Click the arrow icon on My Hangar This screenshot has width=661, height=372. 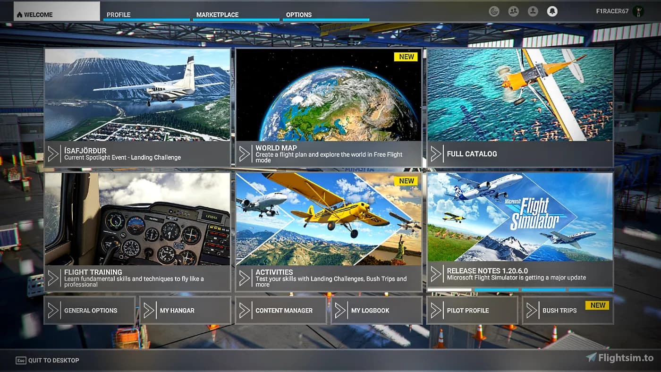point(149,310)
